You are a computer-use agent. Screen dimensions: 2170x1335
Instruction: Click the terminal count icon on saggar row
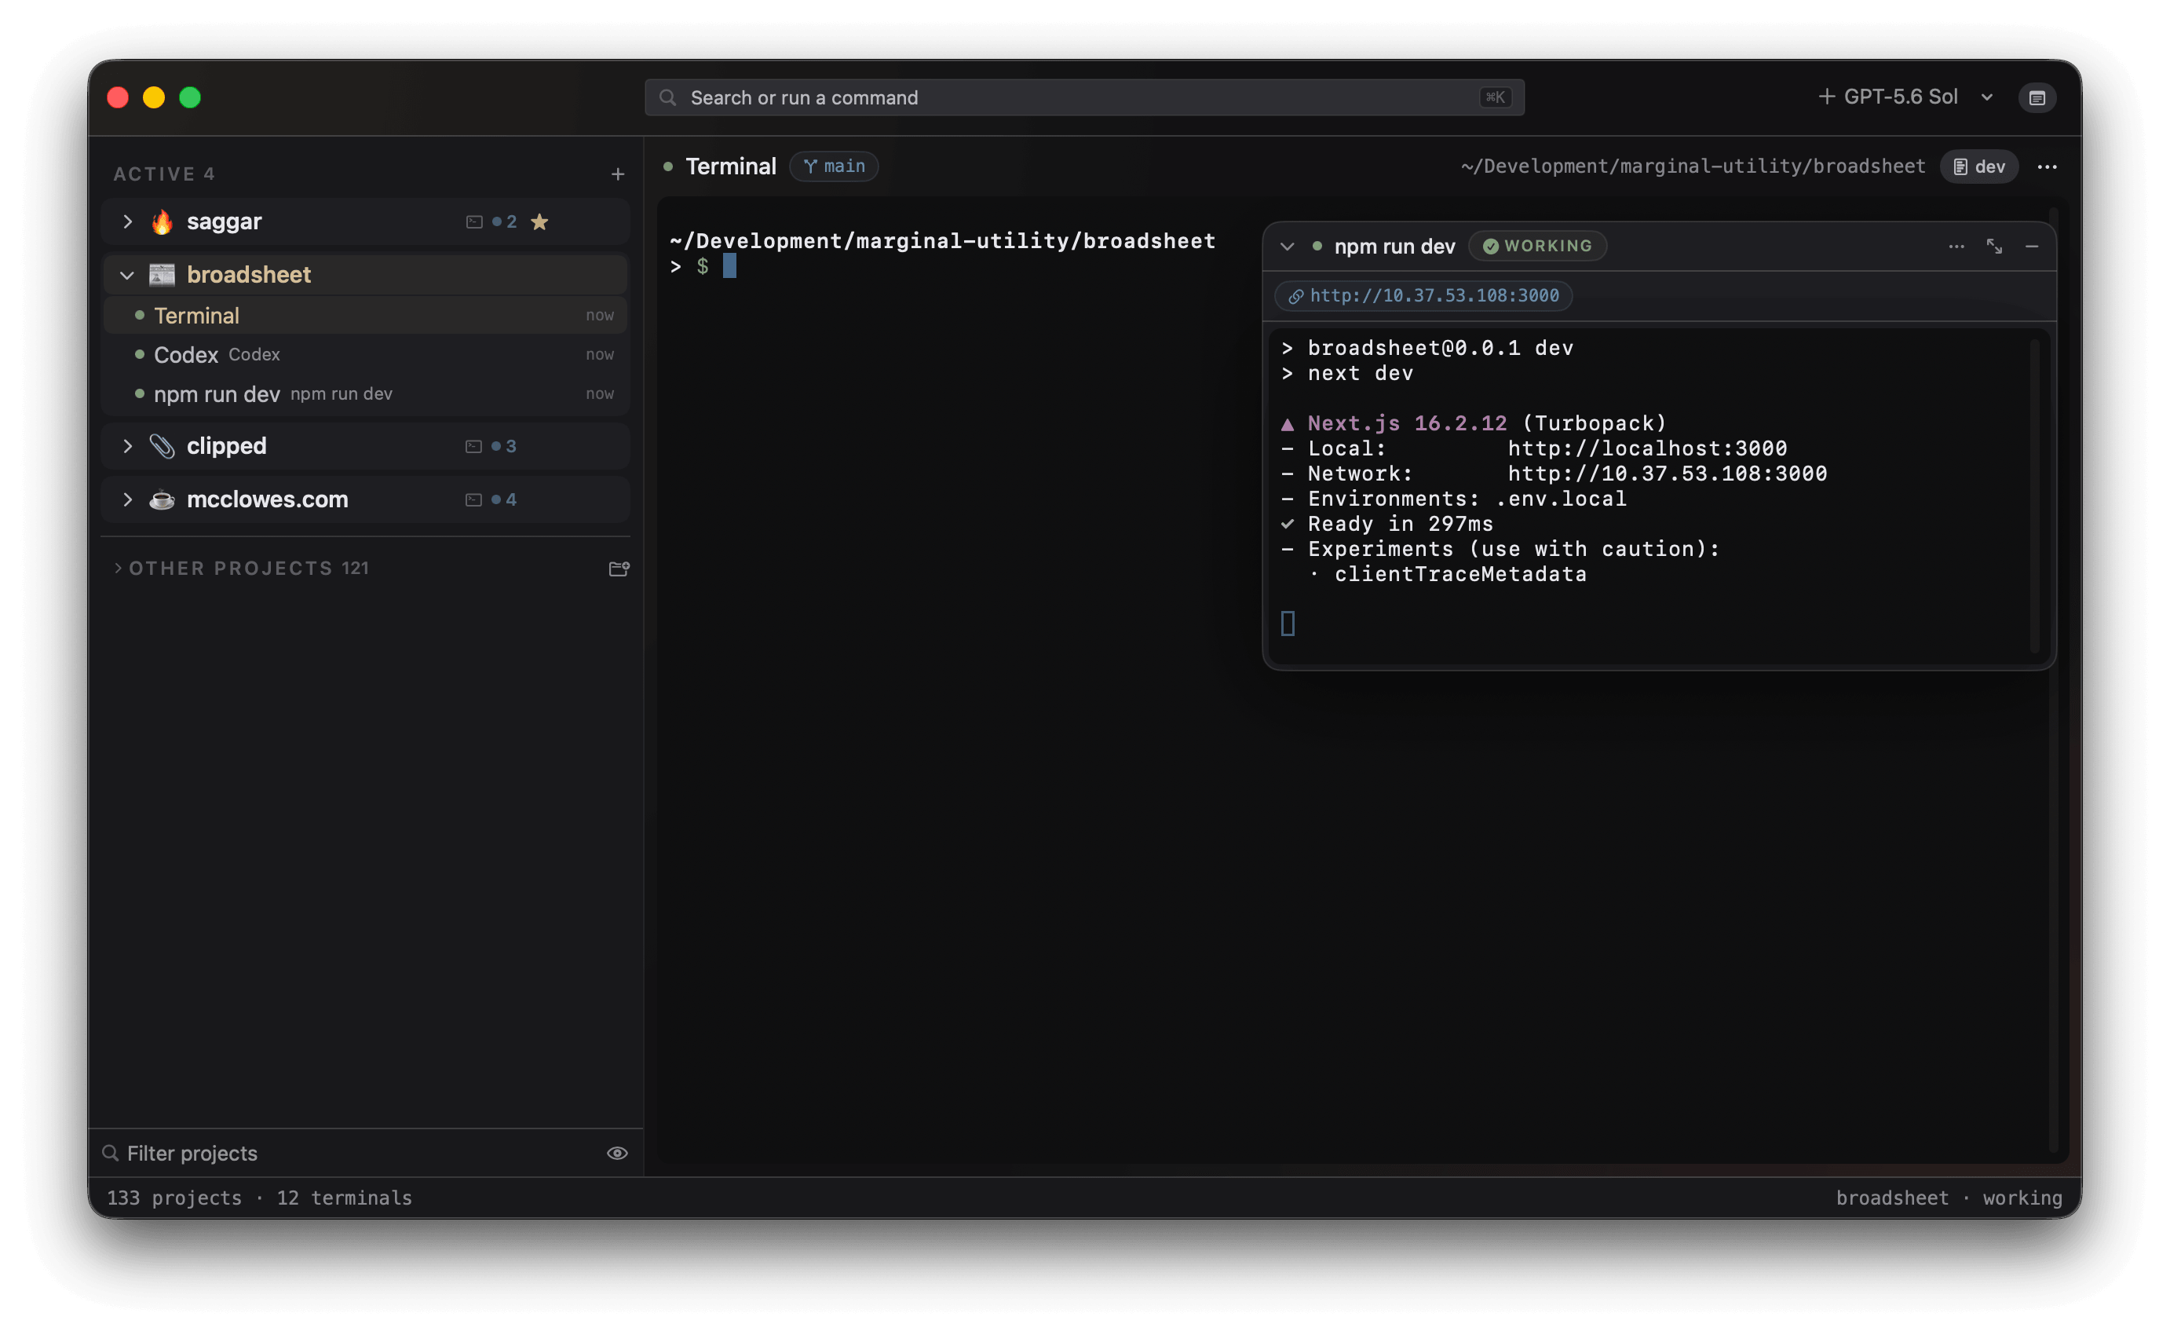point(474,221)
